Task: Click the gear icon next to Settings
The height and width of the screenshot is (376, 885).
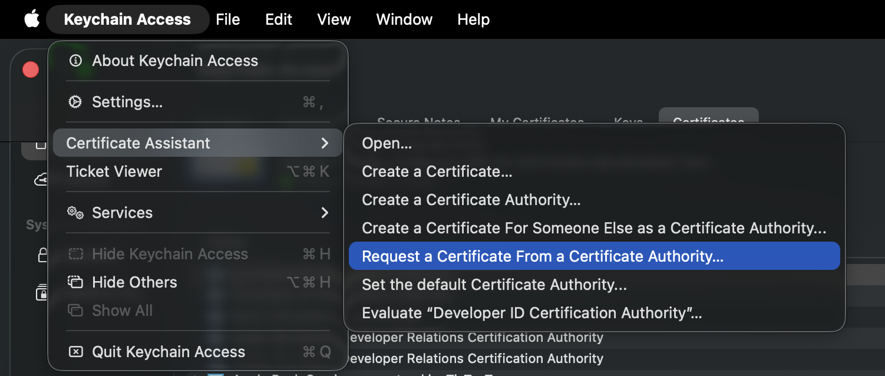Action: coord(75,101)
